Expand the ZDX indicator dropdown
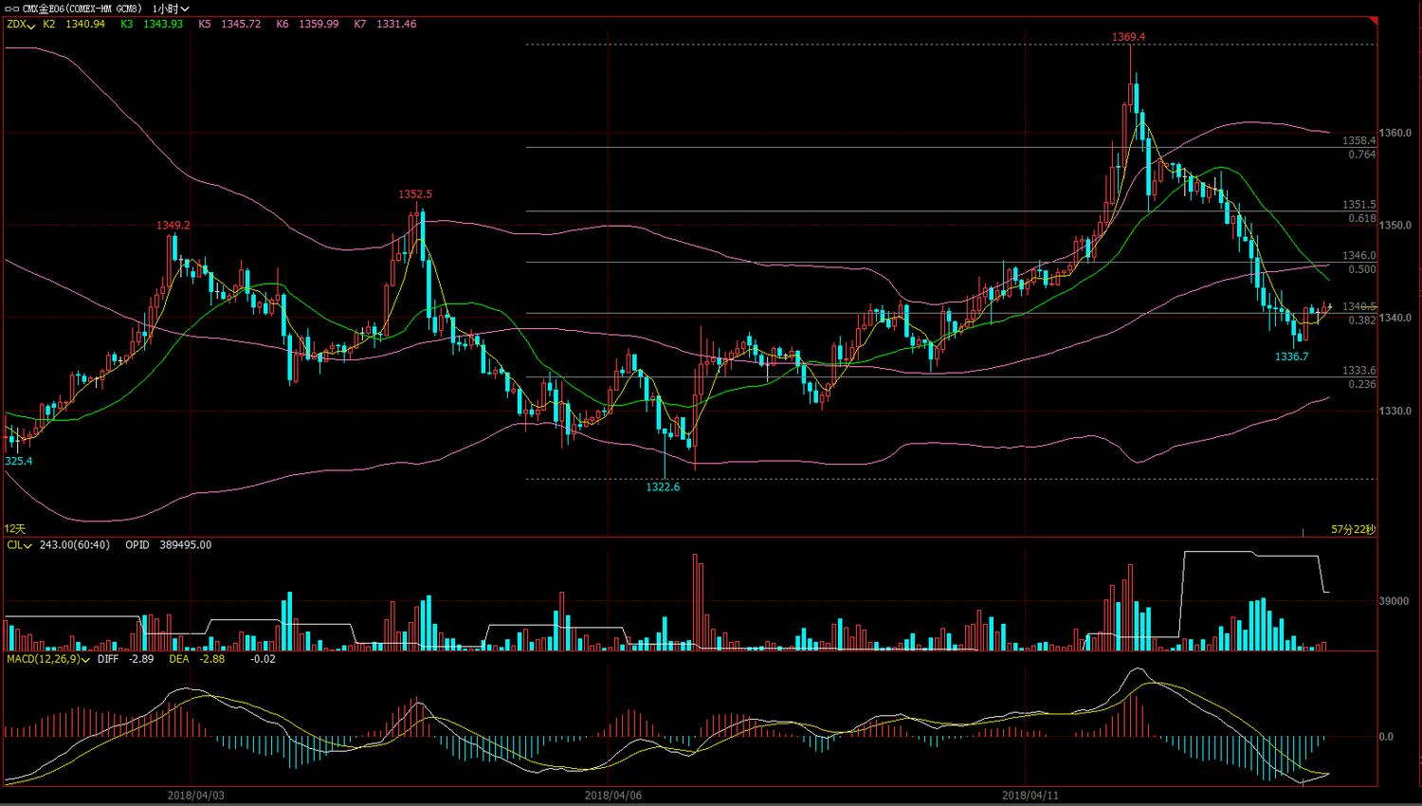 [x=21, y=25]
